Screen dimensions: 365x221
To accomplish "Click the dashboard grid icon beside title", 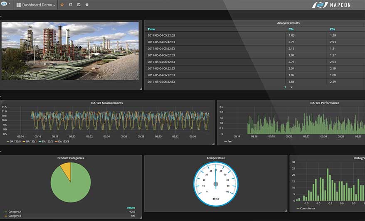I will 19,5.
